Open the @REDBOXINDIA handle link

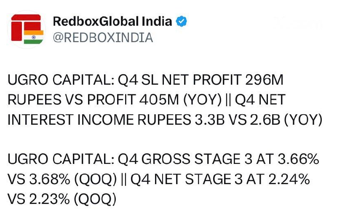pyautogui.click(x=102, y=38)
